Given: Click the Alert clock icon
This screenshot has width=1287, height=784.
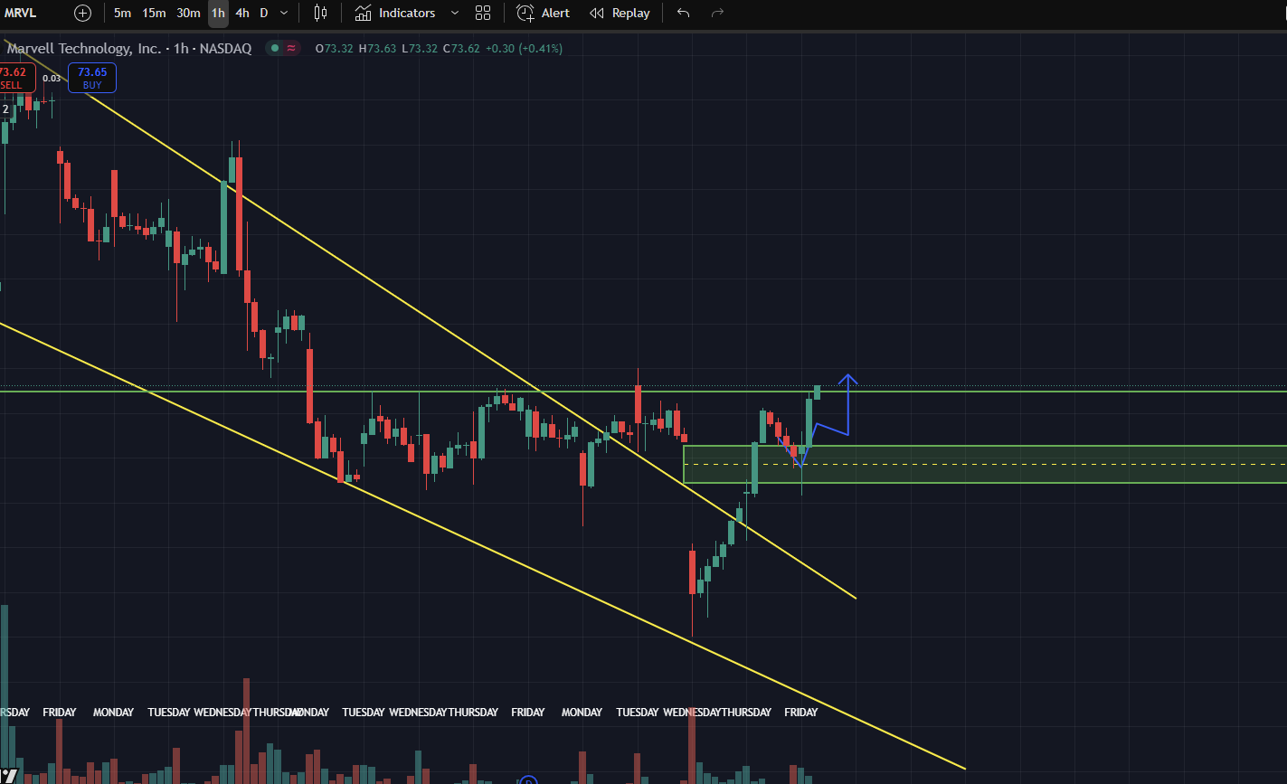Looking at the screenshot, I should click(525, 13).
